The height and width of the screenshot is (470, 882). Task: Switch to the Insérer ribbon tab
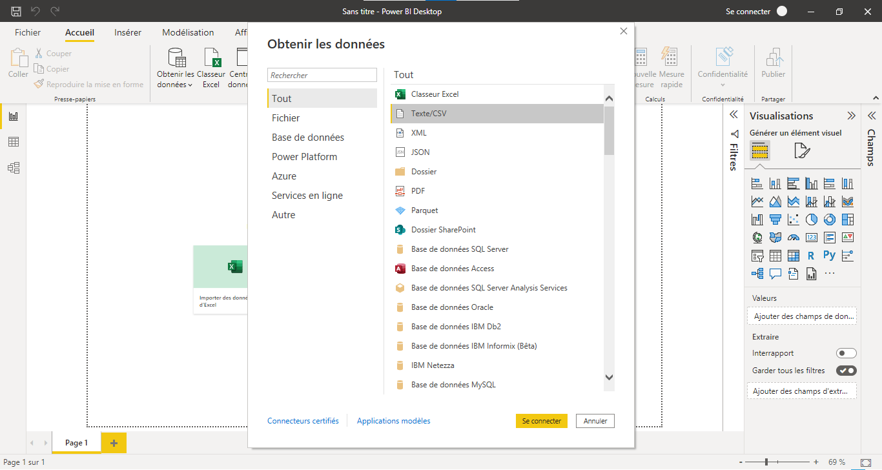point(128,32)
